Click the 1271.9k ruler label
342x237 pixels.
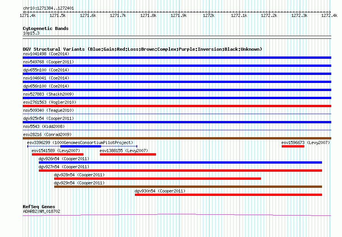click(179, 15)
